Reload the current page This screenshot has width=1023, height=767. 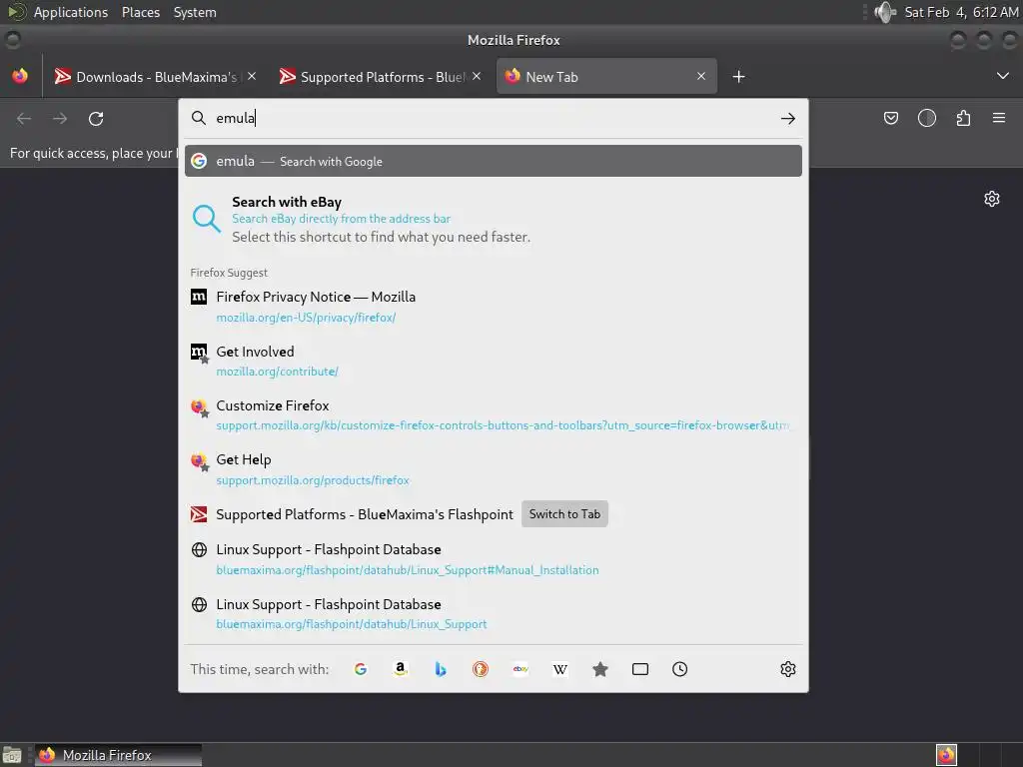tap(96, 119)
